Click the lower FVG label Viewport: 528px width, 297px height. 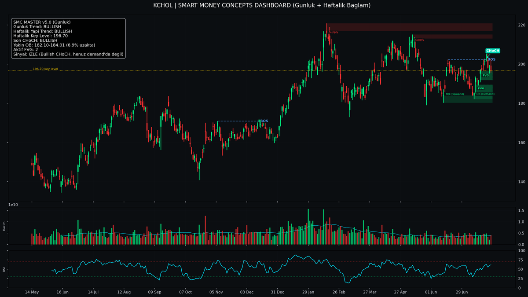point(481,88)
